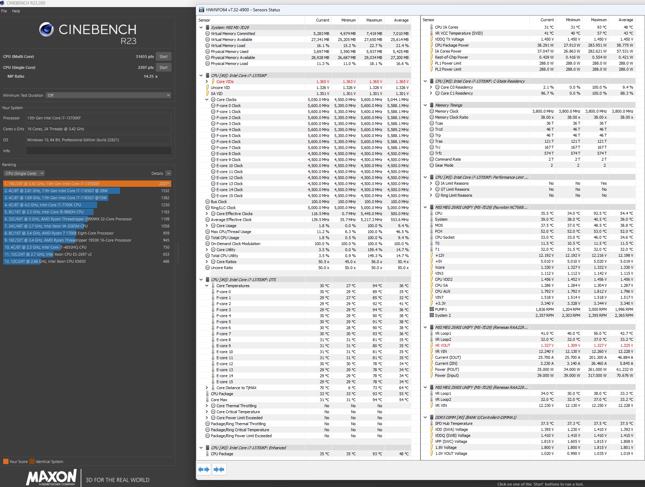Expand Core Distance to TjMAX
The height and width of the screenshot is (487, 645).
(207, 388)
